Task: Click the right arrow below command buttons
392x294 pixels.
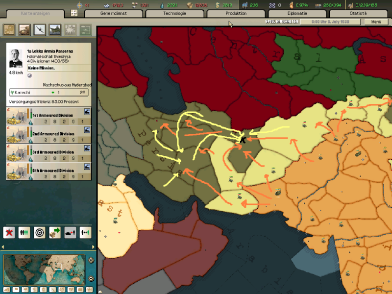Action: coord(93,247)
